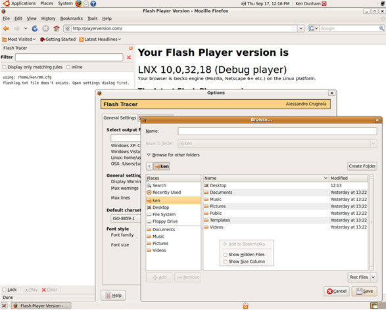Open the help launcher in the top panel
This screenshot has height=310, width=386.
93,4
